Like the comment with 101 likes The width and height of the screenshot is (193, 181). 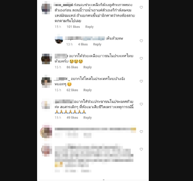point(141,8)
